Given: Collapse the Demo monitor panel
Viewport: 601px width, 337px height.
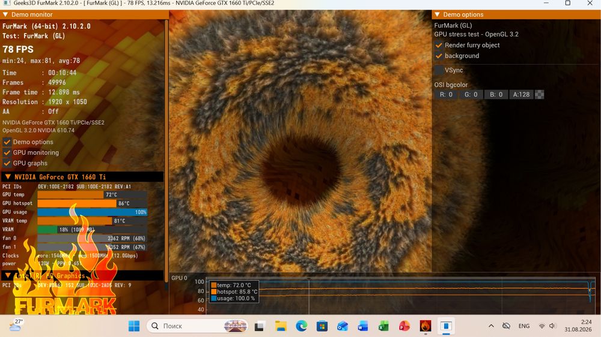Looking at the screenshot, I should point(5,14).
